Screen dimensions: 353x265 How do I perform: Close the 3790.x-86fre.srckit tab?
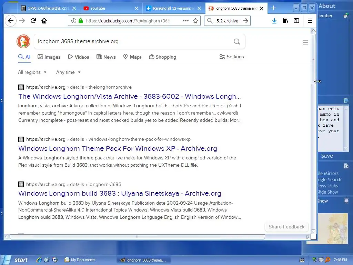74,8
